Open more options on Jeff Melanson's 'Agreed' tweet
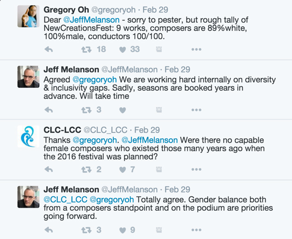292x239 pixels. tap(196, 110)
